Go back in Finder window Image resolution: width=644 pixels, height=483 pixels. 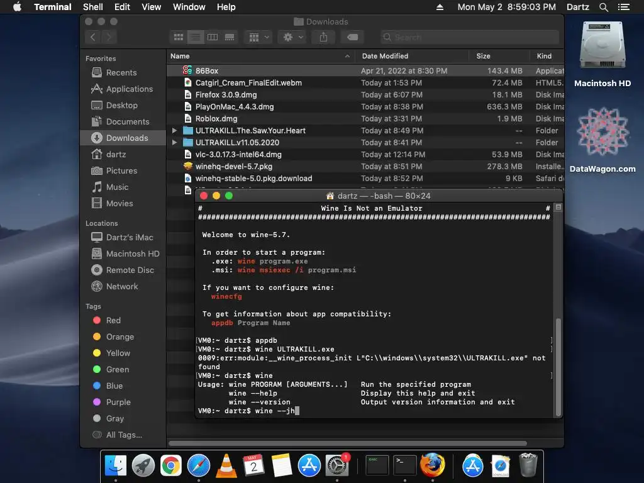click(93, 37)
